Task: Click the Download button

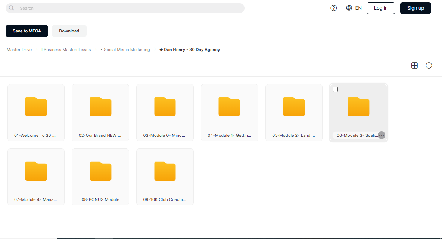Action: tap(69, 31)
